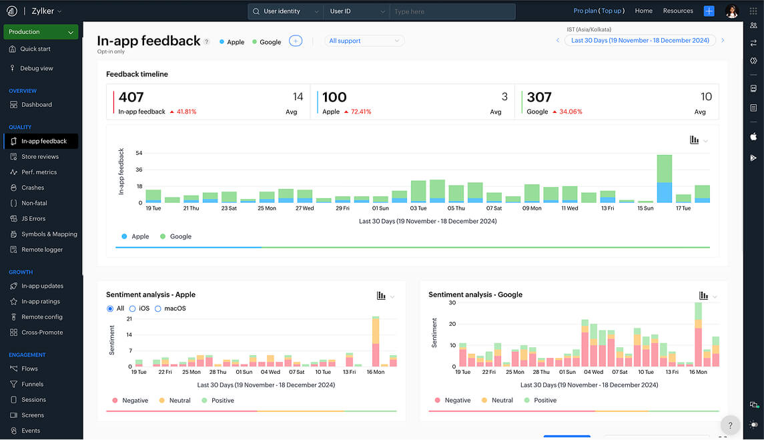Viewport: 764px width, 440px height.
Task: Toggle Negative legend in Apple sentiment chart
Action: [x=130, y=401]
